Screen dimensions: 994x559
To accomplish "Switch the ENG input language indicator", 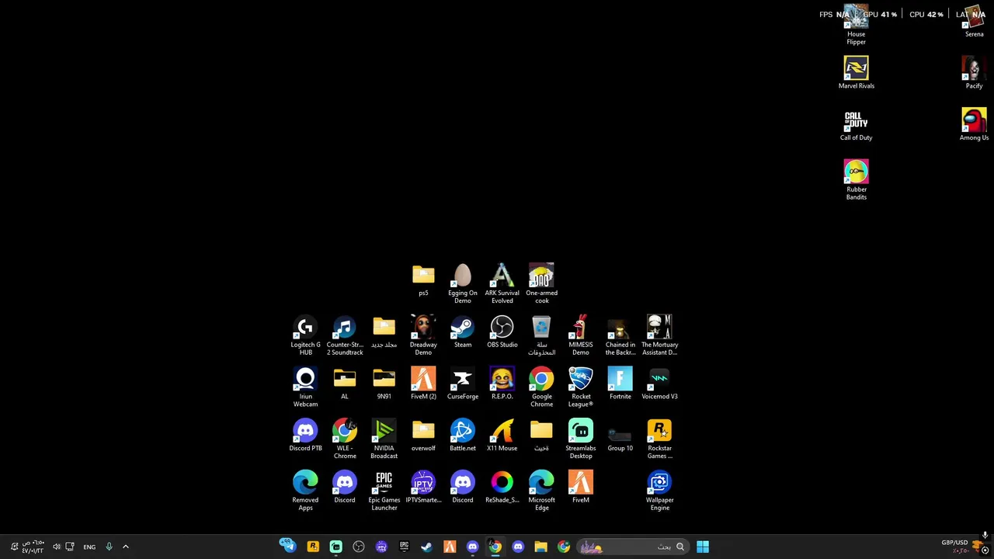I will pos(89,547).
